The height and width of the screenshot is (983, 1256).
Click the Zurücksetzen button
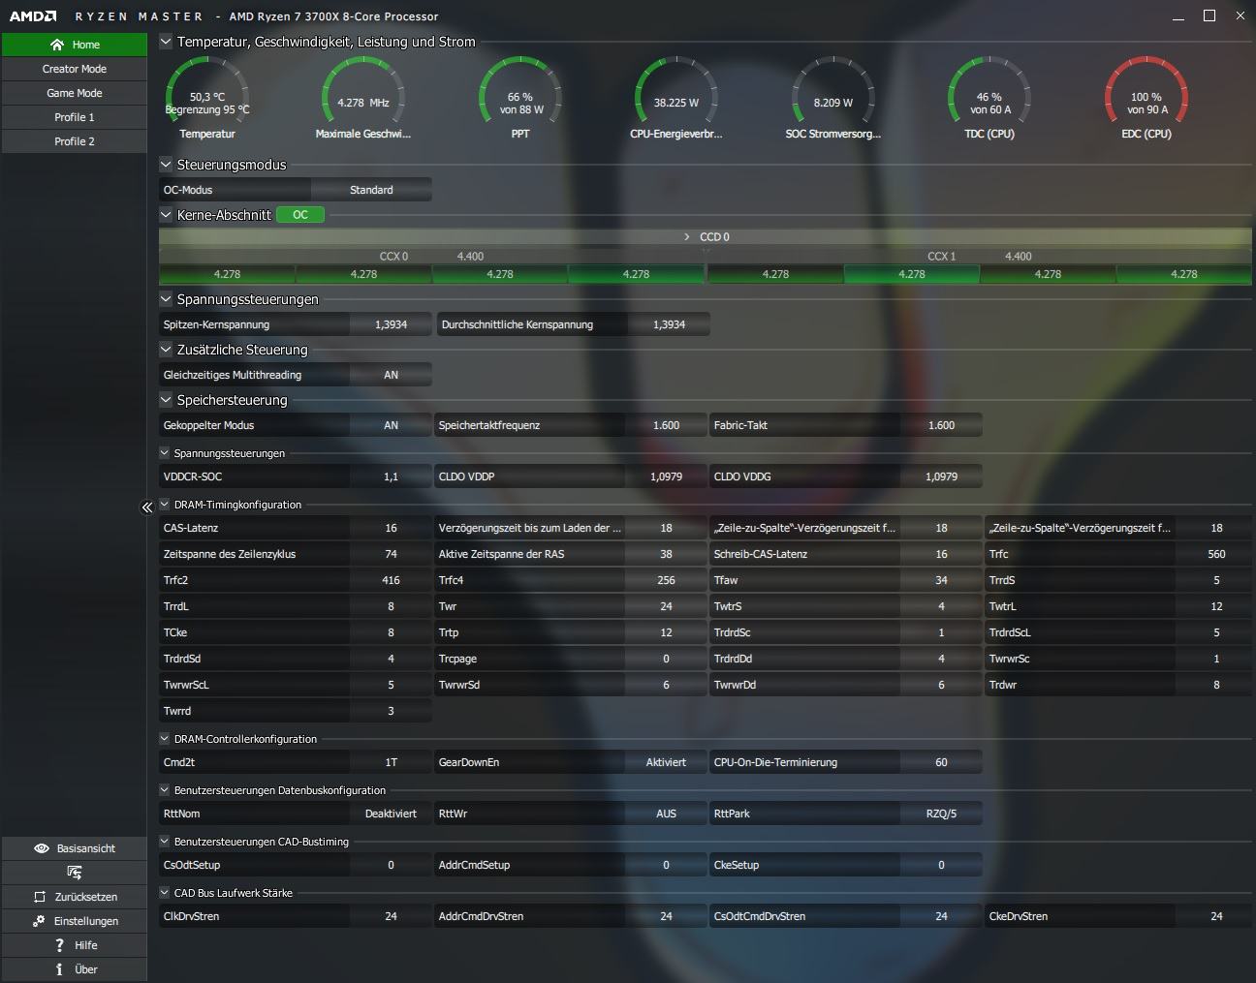[75, 897]
